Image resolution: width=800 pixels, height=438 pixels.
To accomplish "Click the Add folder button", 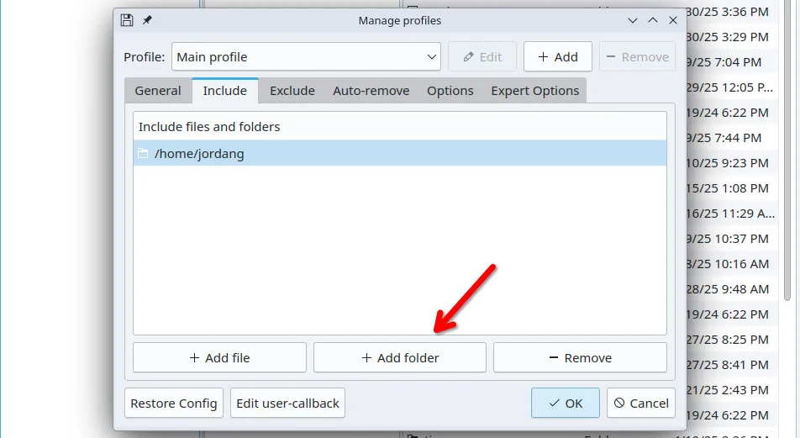I will click(400, 357).
